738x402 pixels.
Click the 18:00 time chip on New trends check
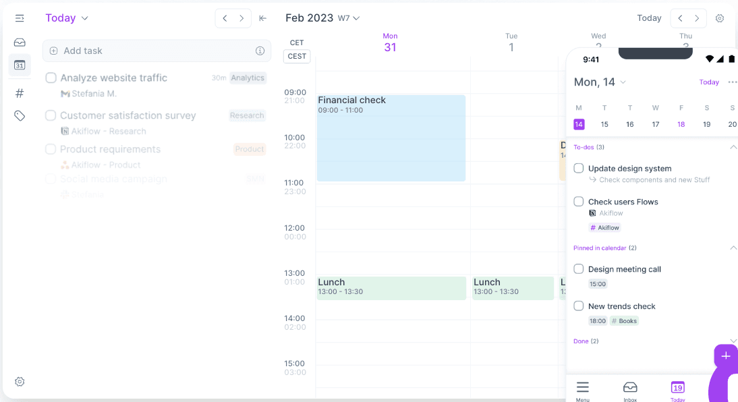[x=598, y=321]
